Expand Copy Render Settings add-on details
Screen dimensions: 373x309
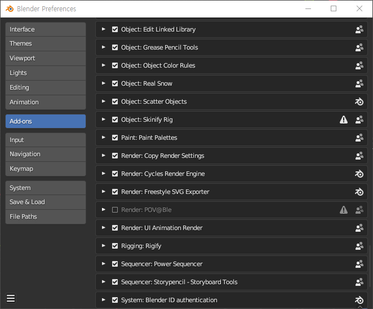[x=104, y=156]
